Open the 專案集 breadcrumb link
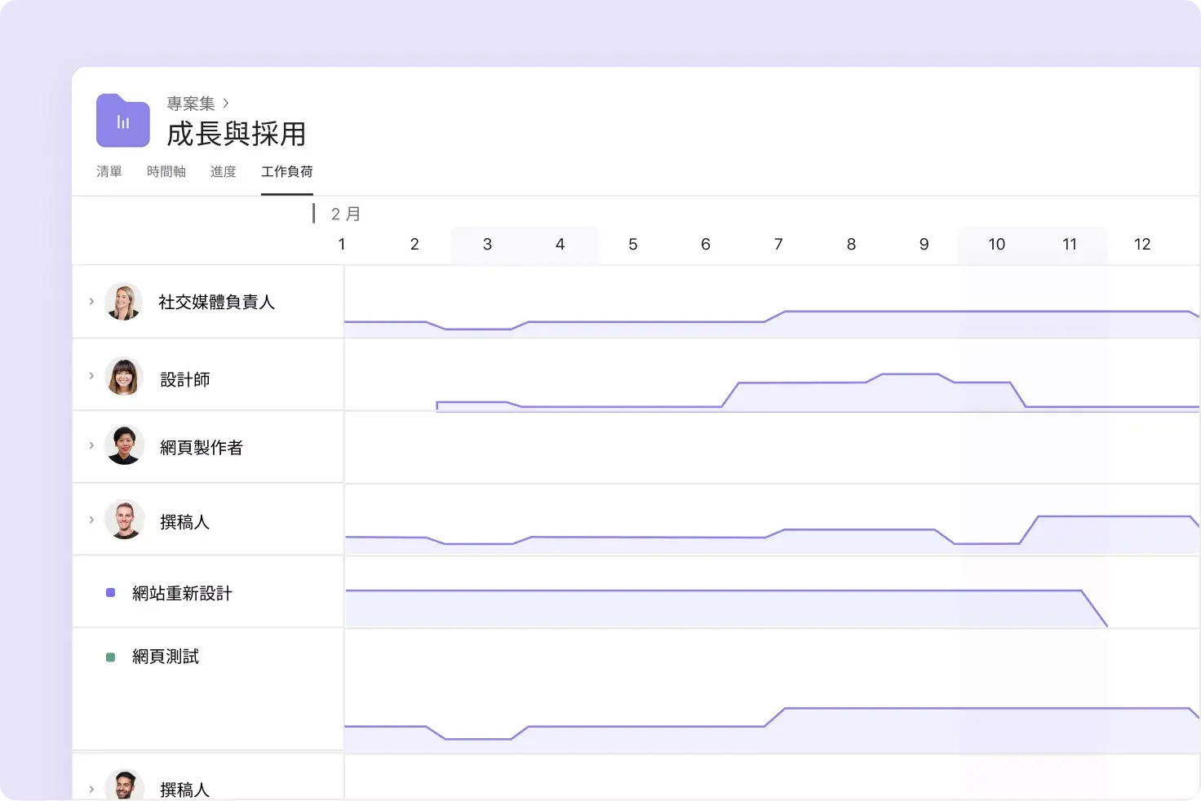The height and width of the screenshot is (801, 1201). click(x=190, y=104)
